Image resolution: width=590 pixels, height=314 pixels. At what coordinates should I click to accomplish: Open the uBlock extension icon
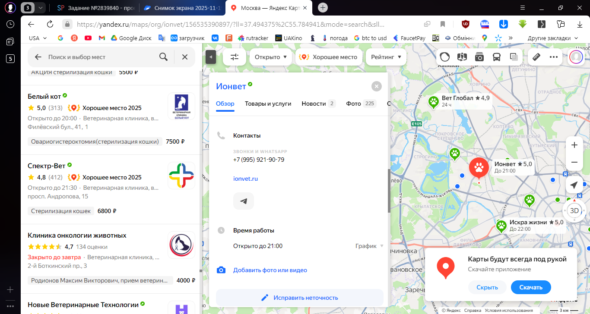[x=466, y=24]
